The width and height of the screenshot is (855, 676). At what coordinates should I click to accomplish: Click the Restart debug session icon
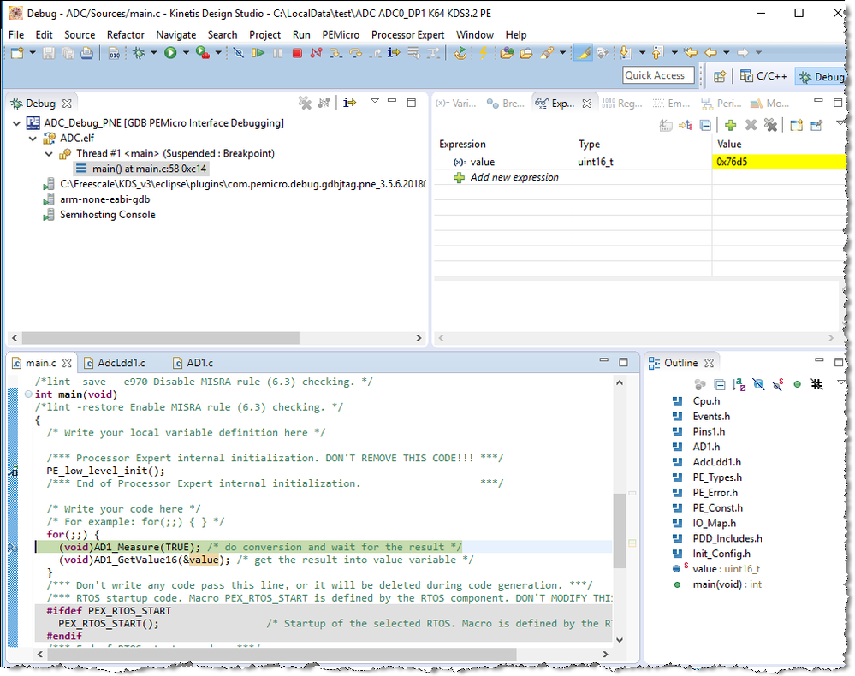point(460,53)
